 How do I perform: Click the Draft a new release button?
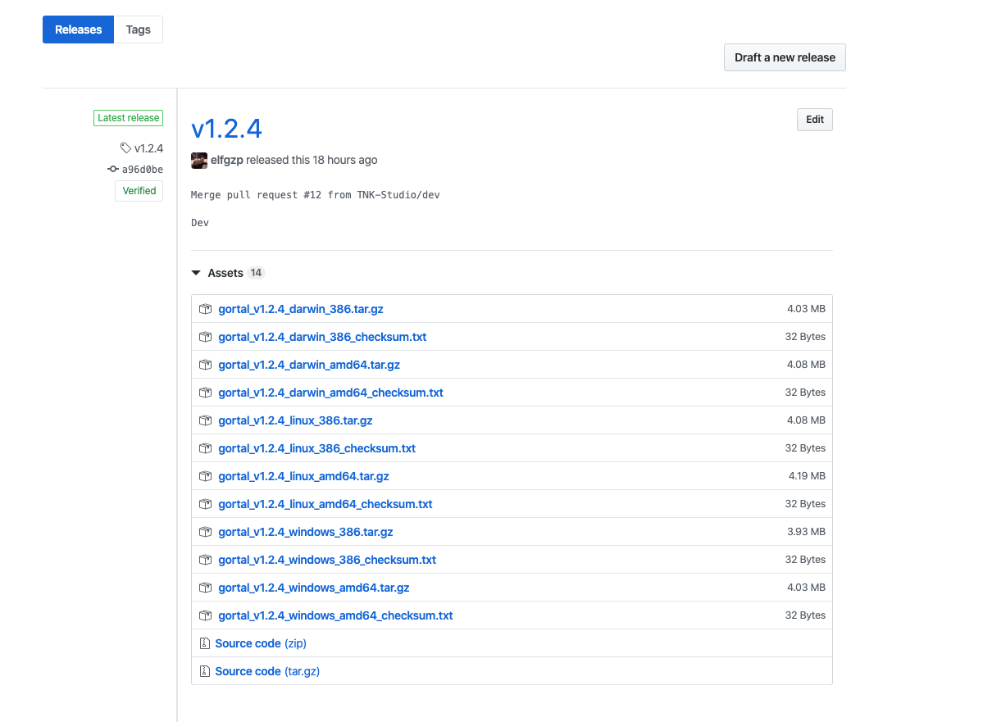click(x=784, y=57)
